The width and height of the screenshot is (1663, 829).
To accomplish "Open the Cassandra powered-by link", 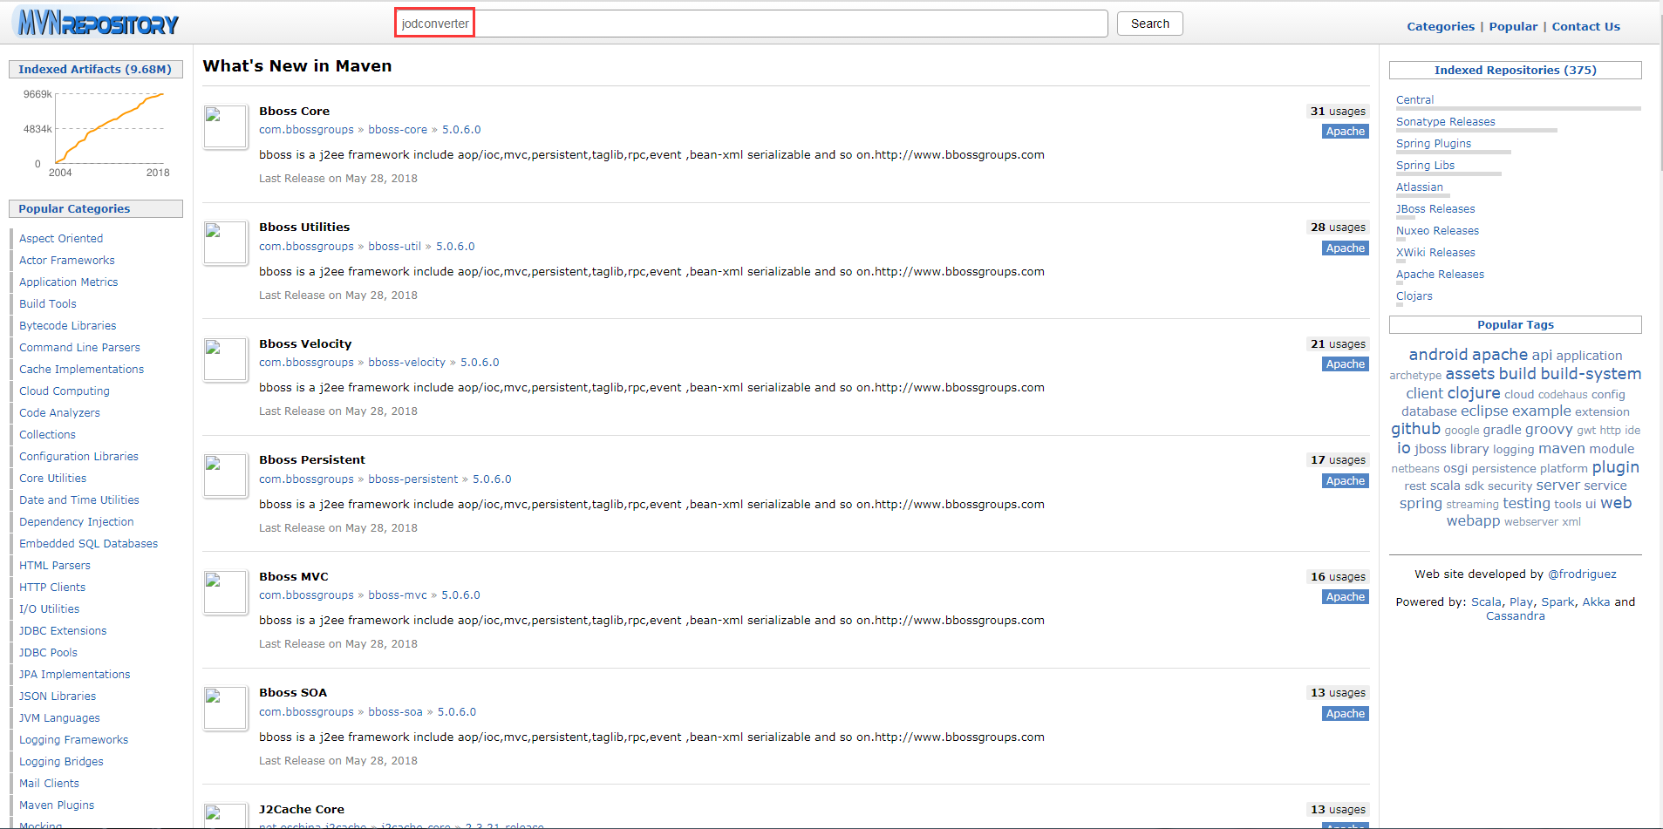I will [1515, 615].
